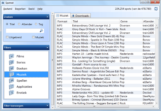Click the sidebar scroll up arrow
Image resolution: width=161 pixels, height=111 pixels.
53,14
